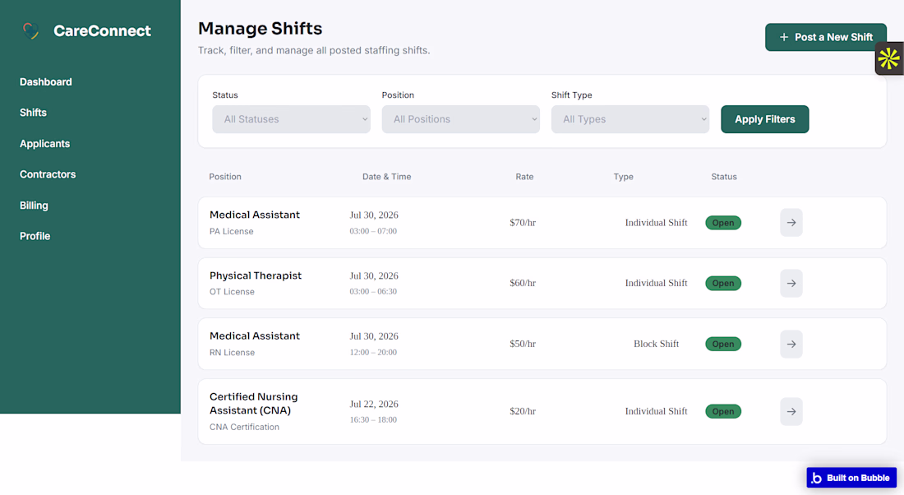Image resolution: width=904 pixels, height=495 pixels.
Task: Click the Date & Time column header
Action: point(386,177)
